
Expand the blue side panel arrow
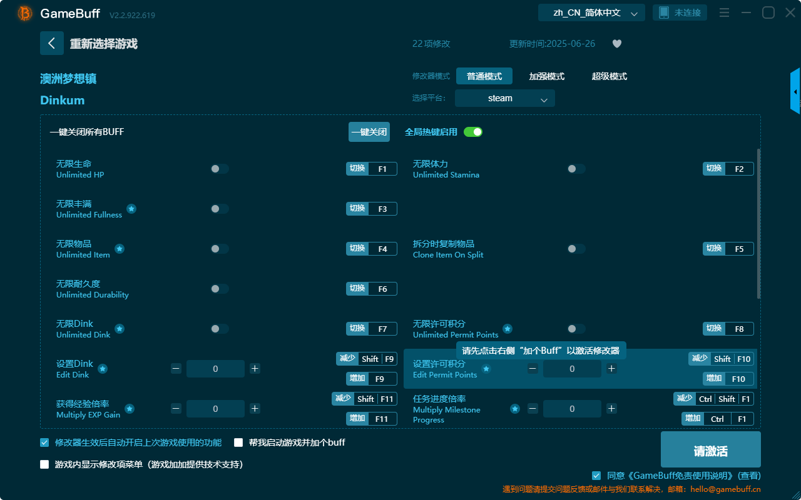click(x=795, y=91)
